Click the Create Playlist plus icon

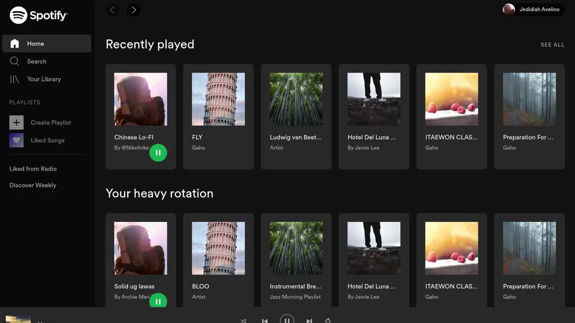pos(16,122)
